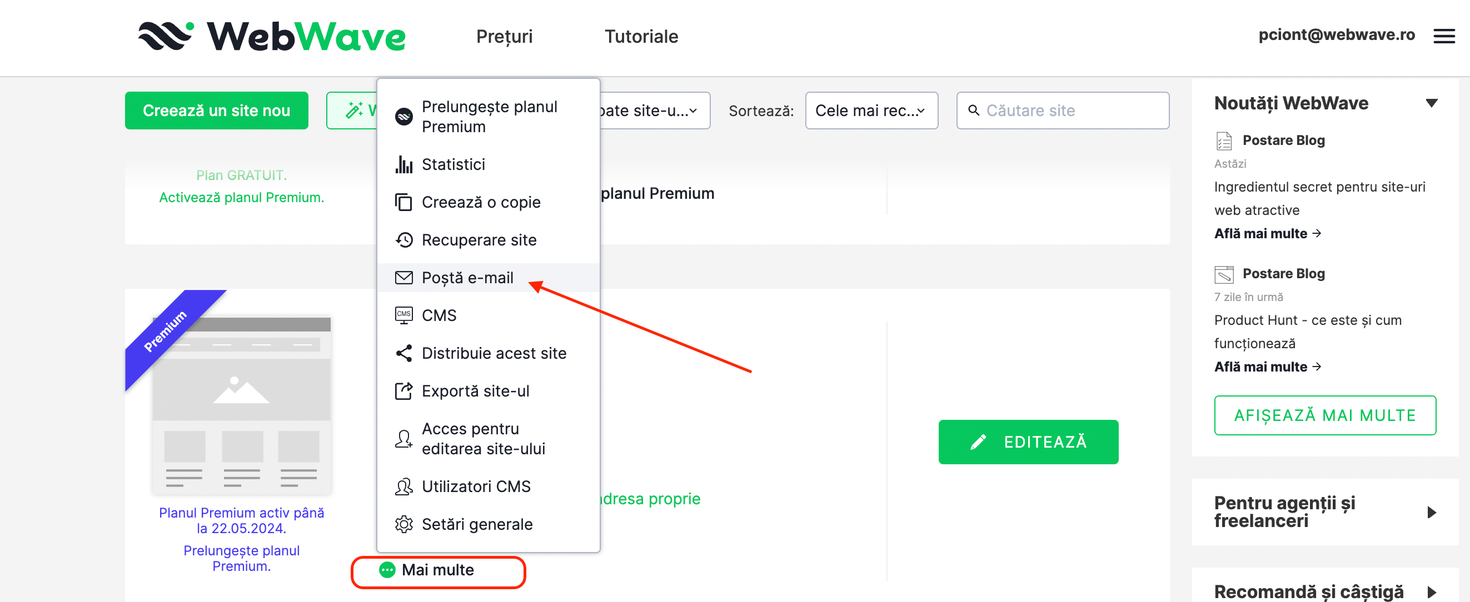Click the Recuperare site history icon
The image size is (1470, 602).
tap(403, 240)
